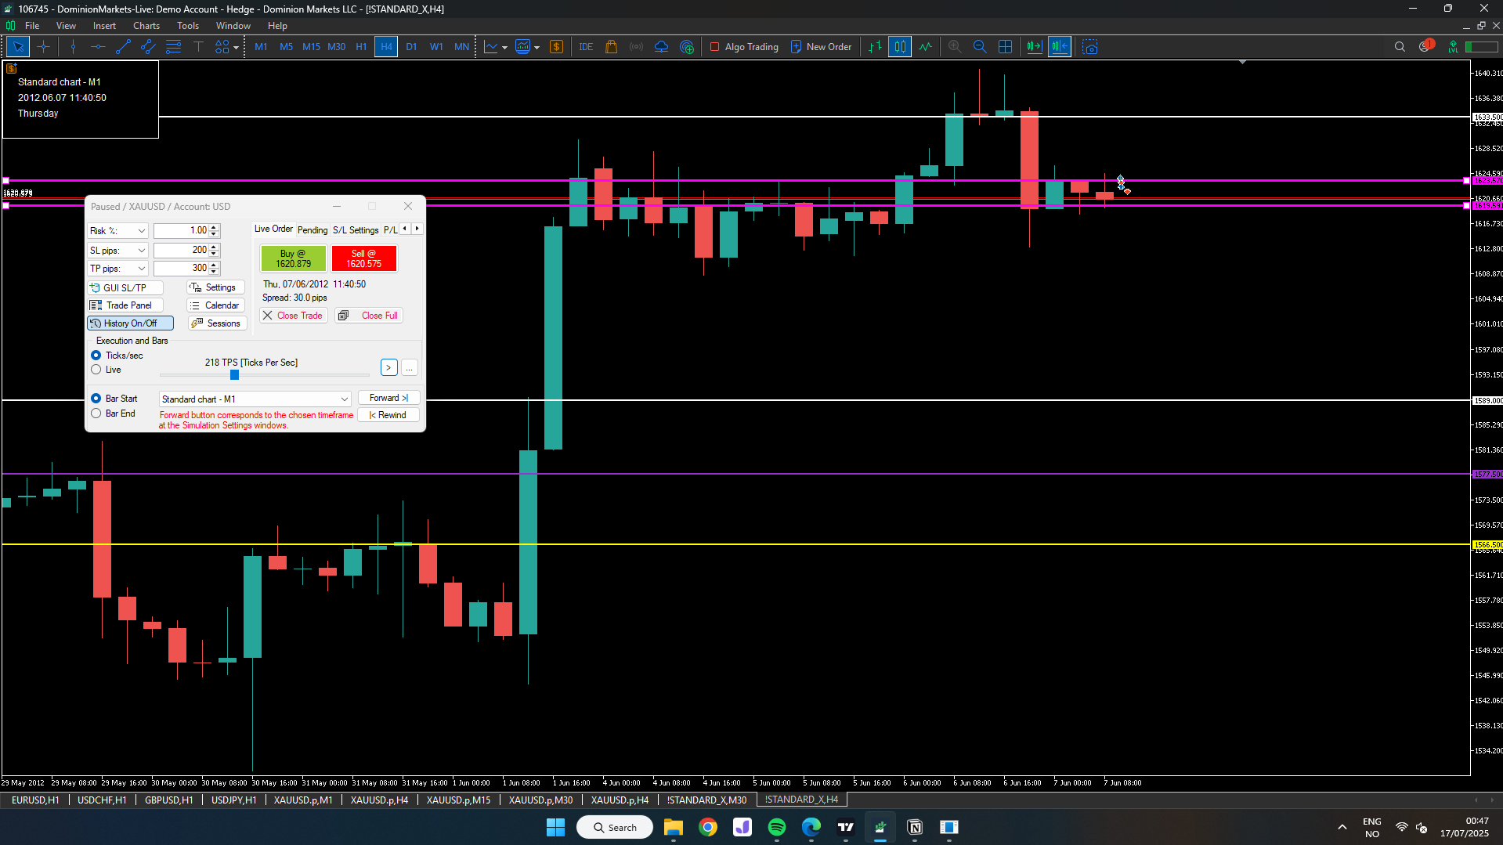Viewport: 1503px width, 845px height.
Task: Click Buy @ 1620.879 button
Action: click(x=294, y=258)
